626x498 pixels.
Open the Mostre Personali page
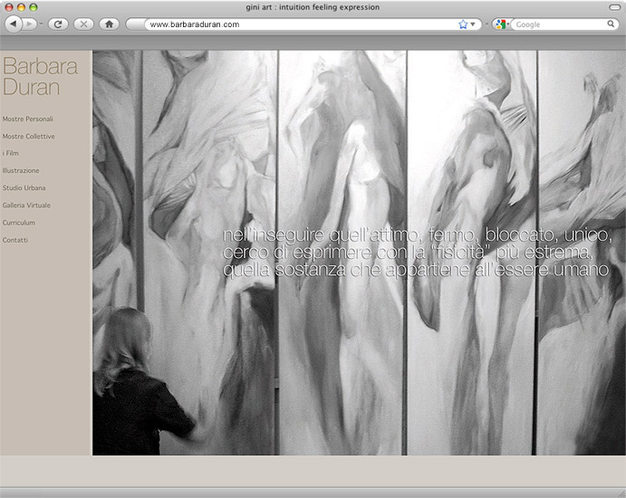[28, 119]
